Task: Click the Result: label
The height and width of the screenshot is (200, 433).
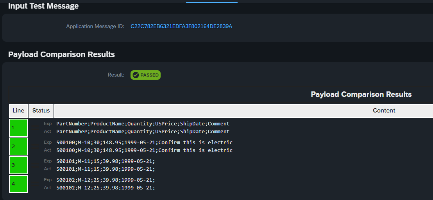Action: 116,75
